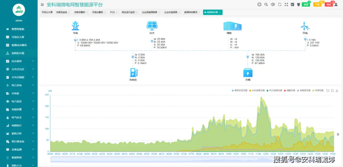
Task: Click the charging pile icon (充电桩)
Action: tap(133, 73)
